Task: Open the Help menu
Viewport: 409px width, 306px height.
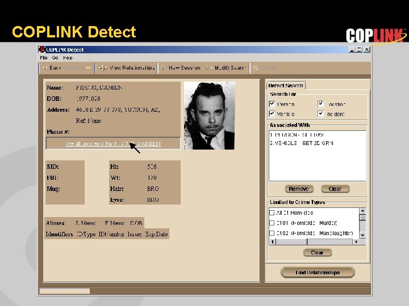Action: tap(68, 58)
